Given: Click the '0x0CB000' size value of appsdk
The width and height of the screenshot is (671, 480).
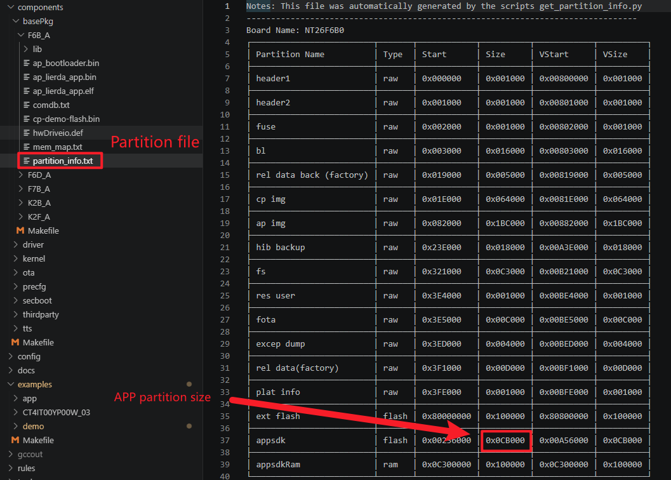Looking at the screenshot, I should click(505, 440).
